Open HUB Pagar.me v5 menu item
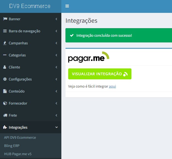This screenshot has height=159, width=172. 18,154
